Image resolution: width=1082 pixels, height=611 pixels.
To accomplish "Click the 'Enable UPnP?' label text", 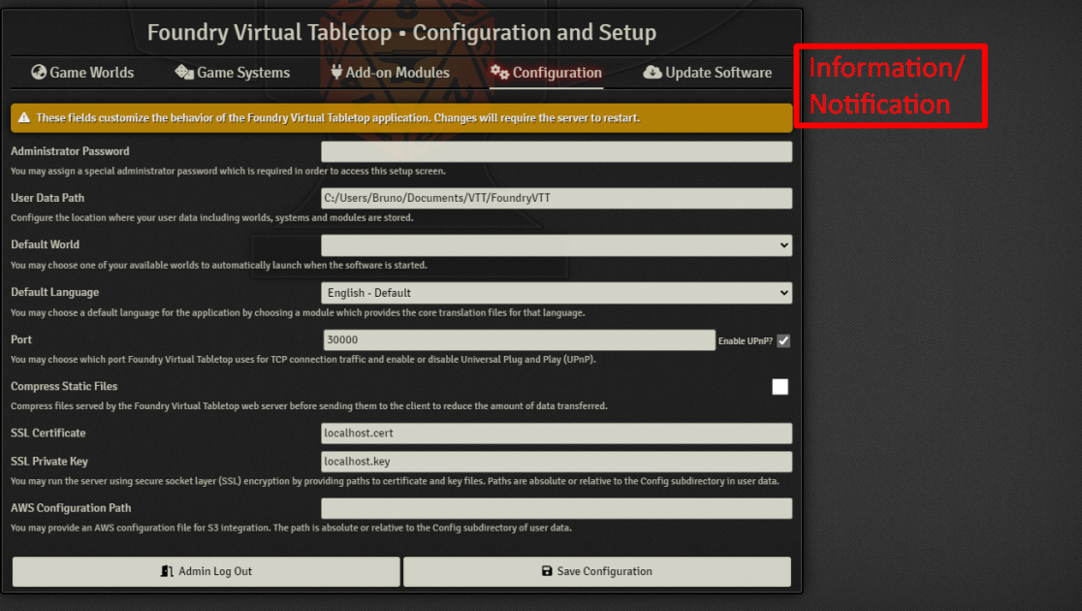I will tap(746, 341).
